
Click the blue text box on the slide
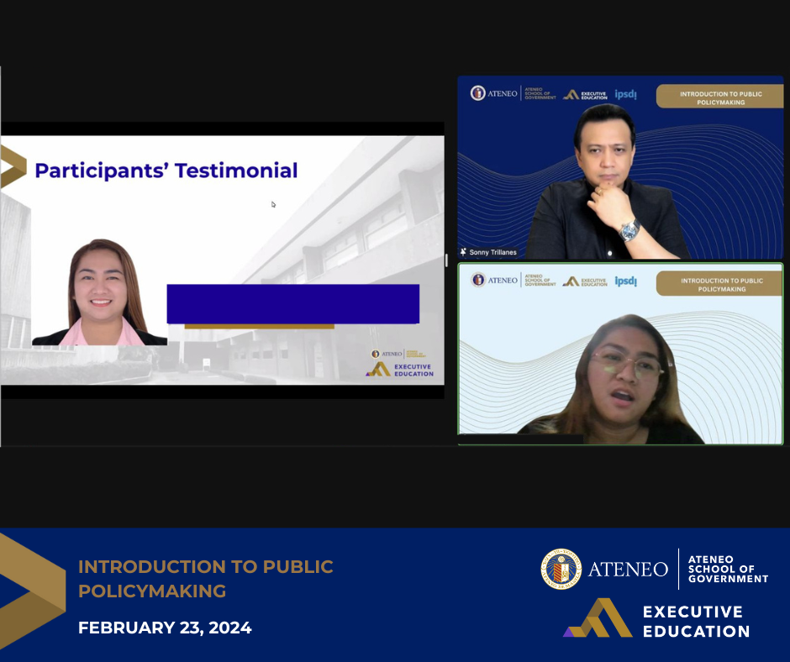pyautogui.click(x=295, y=301)
